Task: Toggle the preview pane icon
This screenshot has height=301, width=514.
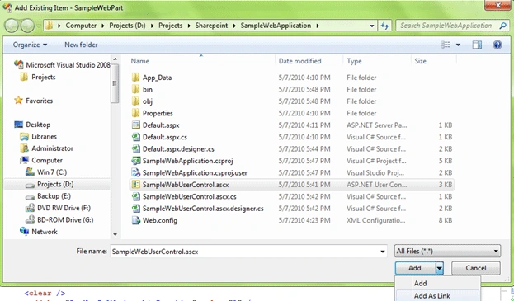Action: tap(477, 45)
